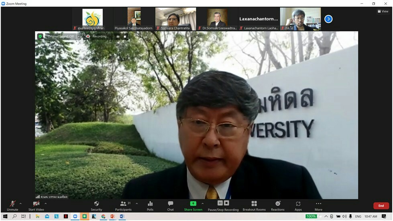The width and height of the screenshot is (393, 221).
Task: Open Breakout Rooms
Action: point(254,204)
